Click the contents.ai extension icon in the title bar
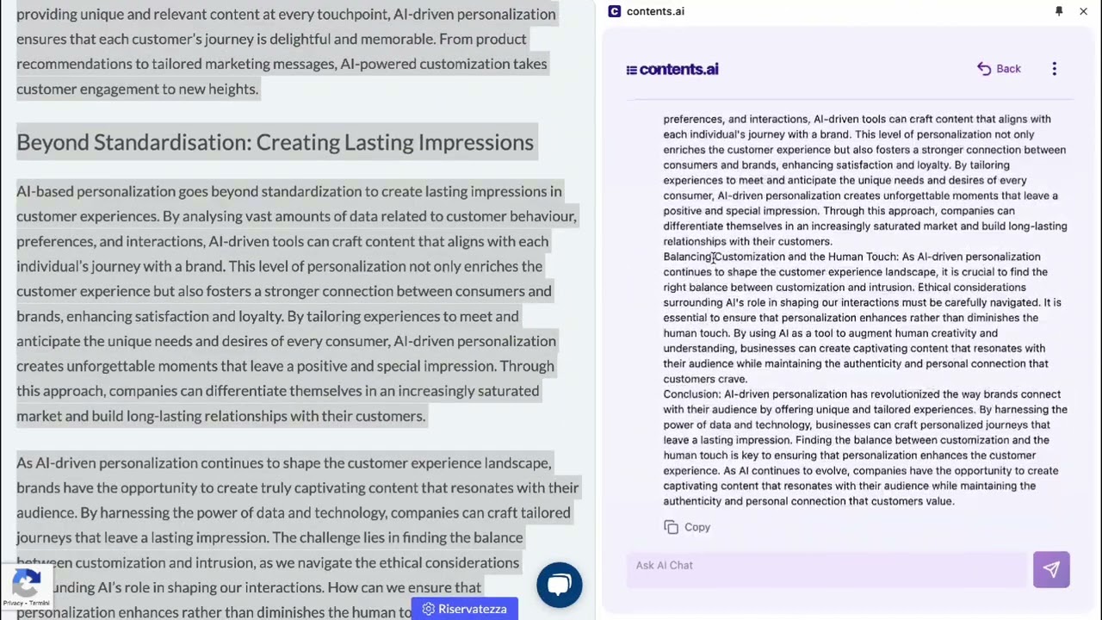1102x620 pixels. pyautogui.click(x=614, y=11)
